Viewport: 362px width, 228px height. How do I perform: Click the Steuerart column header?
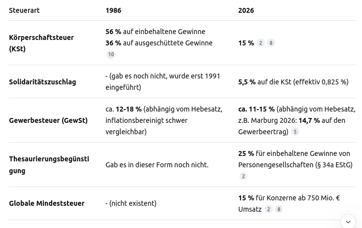24,10
